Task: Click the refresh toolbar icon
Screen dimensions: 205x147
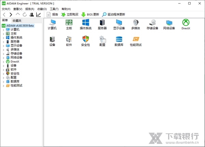Action: click(25, 14)
